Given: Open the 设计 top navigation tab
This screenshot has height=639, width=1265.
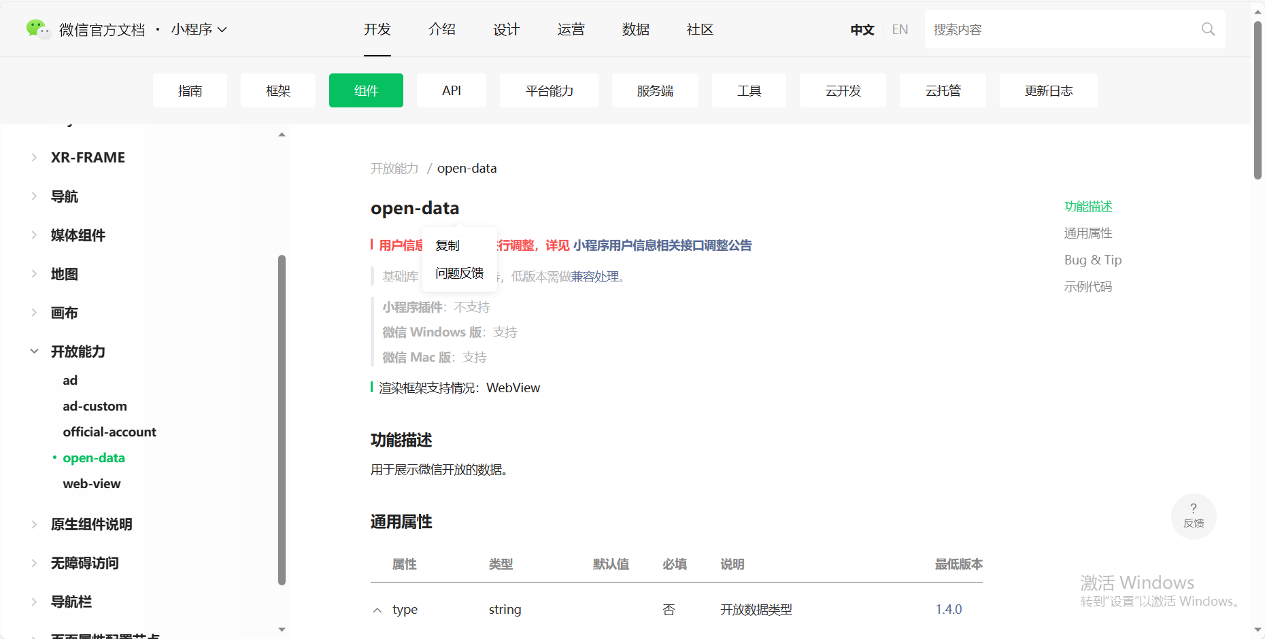Looking at the screenshot, I should click(507, 29).
